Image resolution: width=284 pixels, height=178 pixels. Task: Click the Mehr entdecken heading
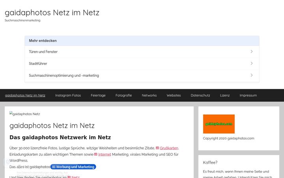(x=43, y=41)
